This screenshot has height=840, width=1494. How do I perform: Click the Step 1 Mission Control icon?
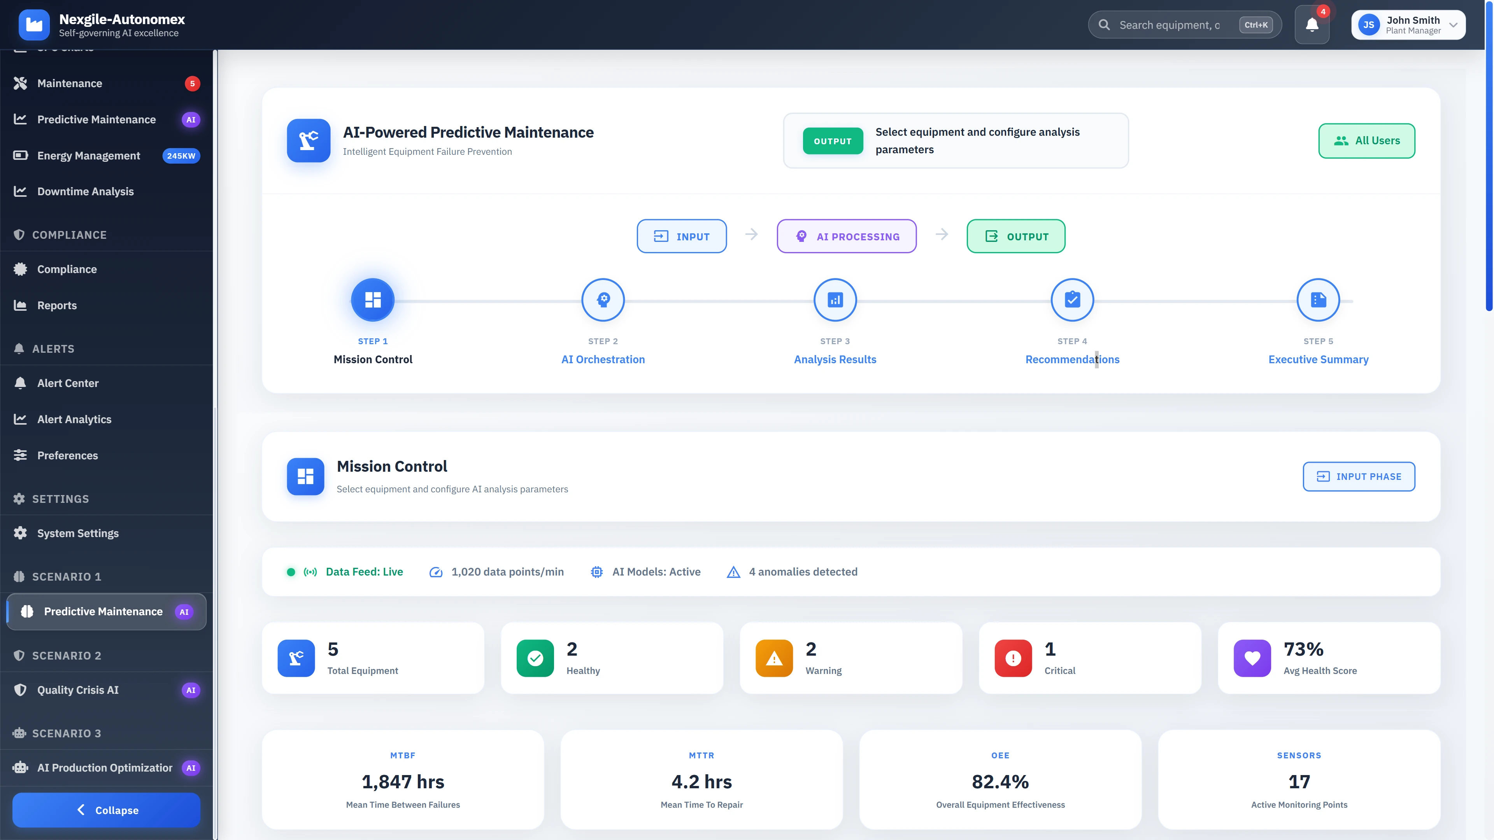[372, 300]
